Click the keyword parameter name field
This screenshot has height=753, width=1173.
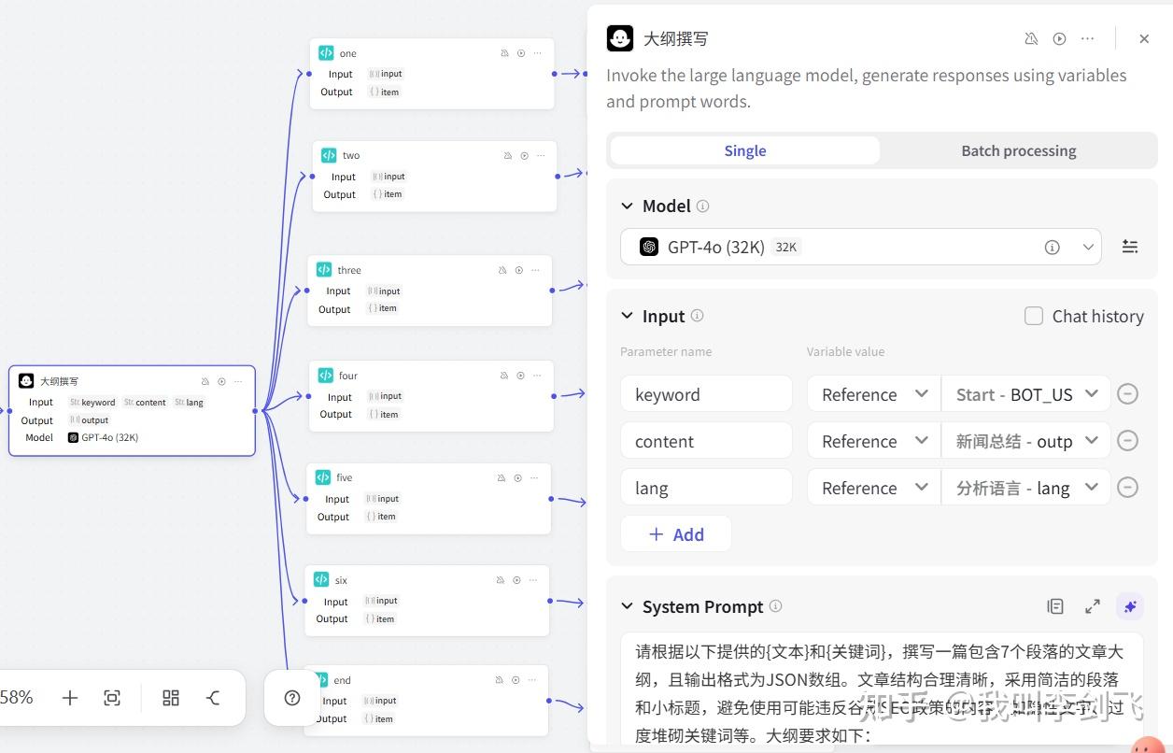coord(706,394)
